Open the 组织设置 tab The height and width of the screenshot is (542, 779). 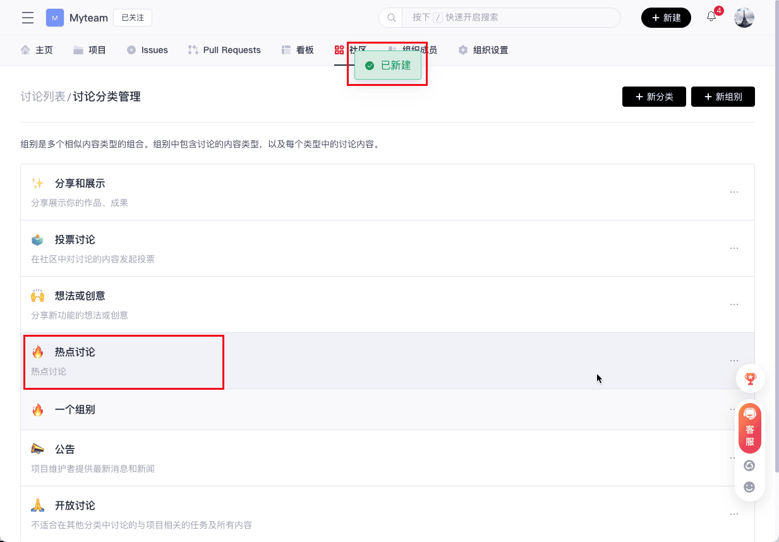click(x=483, y=50)
